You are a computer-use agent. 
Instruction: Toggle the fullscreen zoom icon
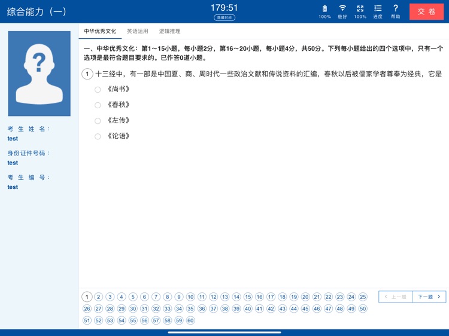point(360,8)
